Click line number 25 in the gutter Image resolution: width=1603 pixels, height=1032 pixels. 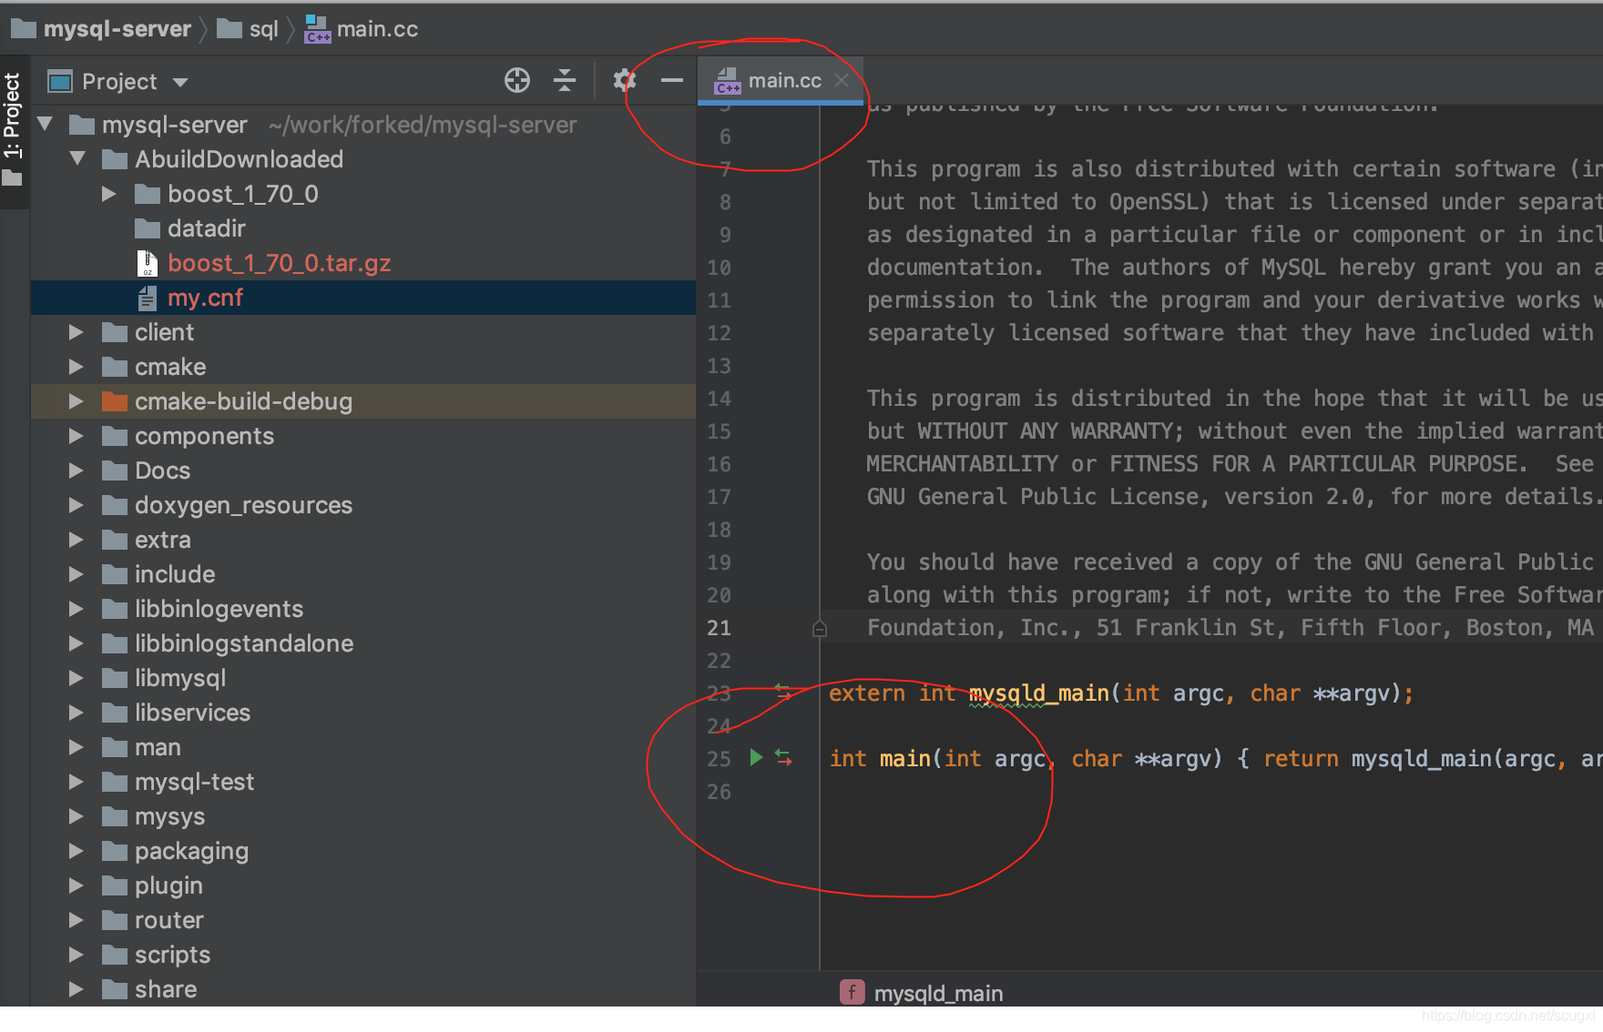click(x=719, y=758)
